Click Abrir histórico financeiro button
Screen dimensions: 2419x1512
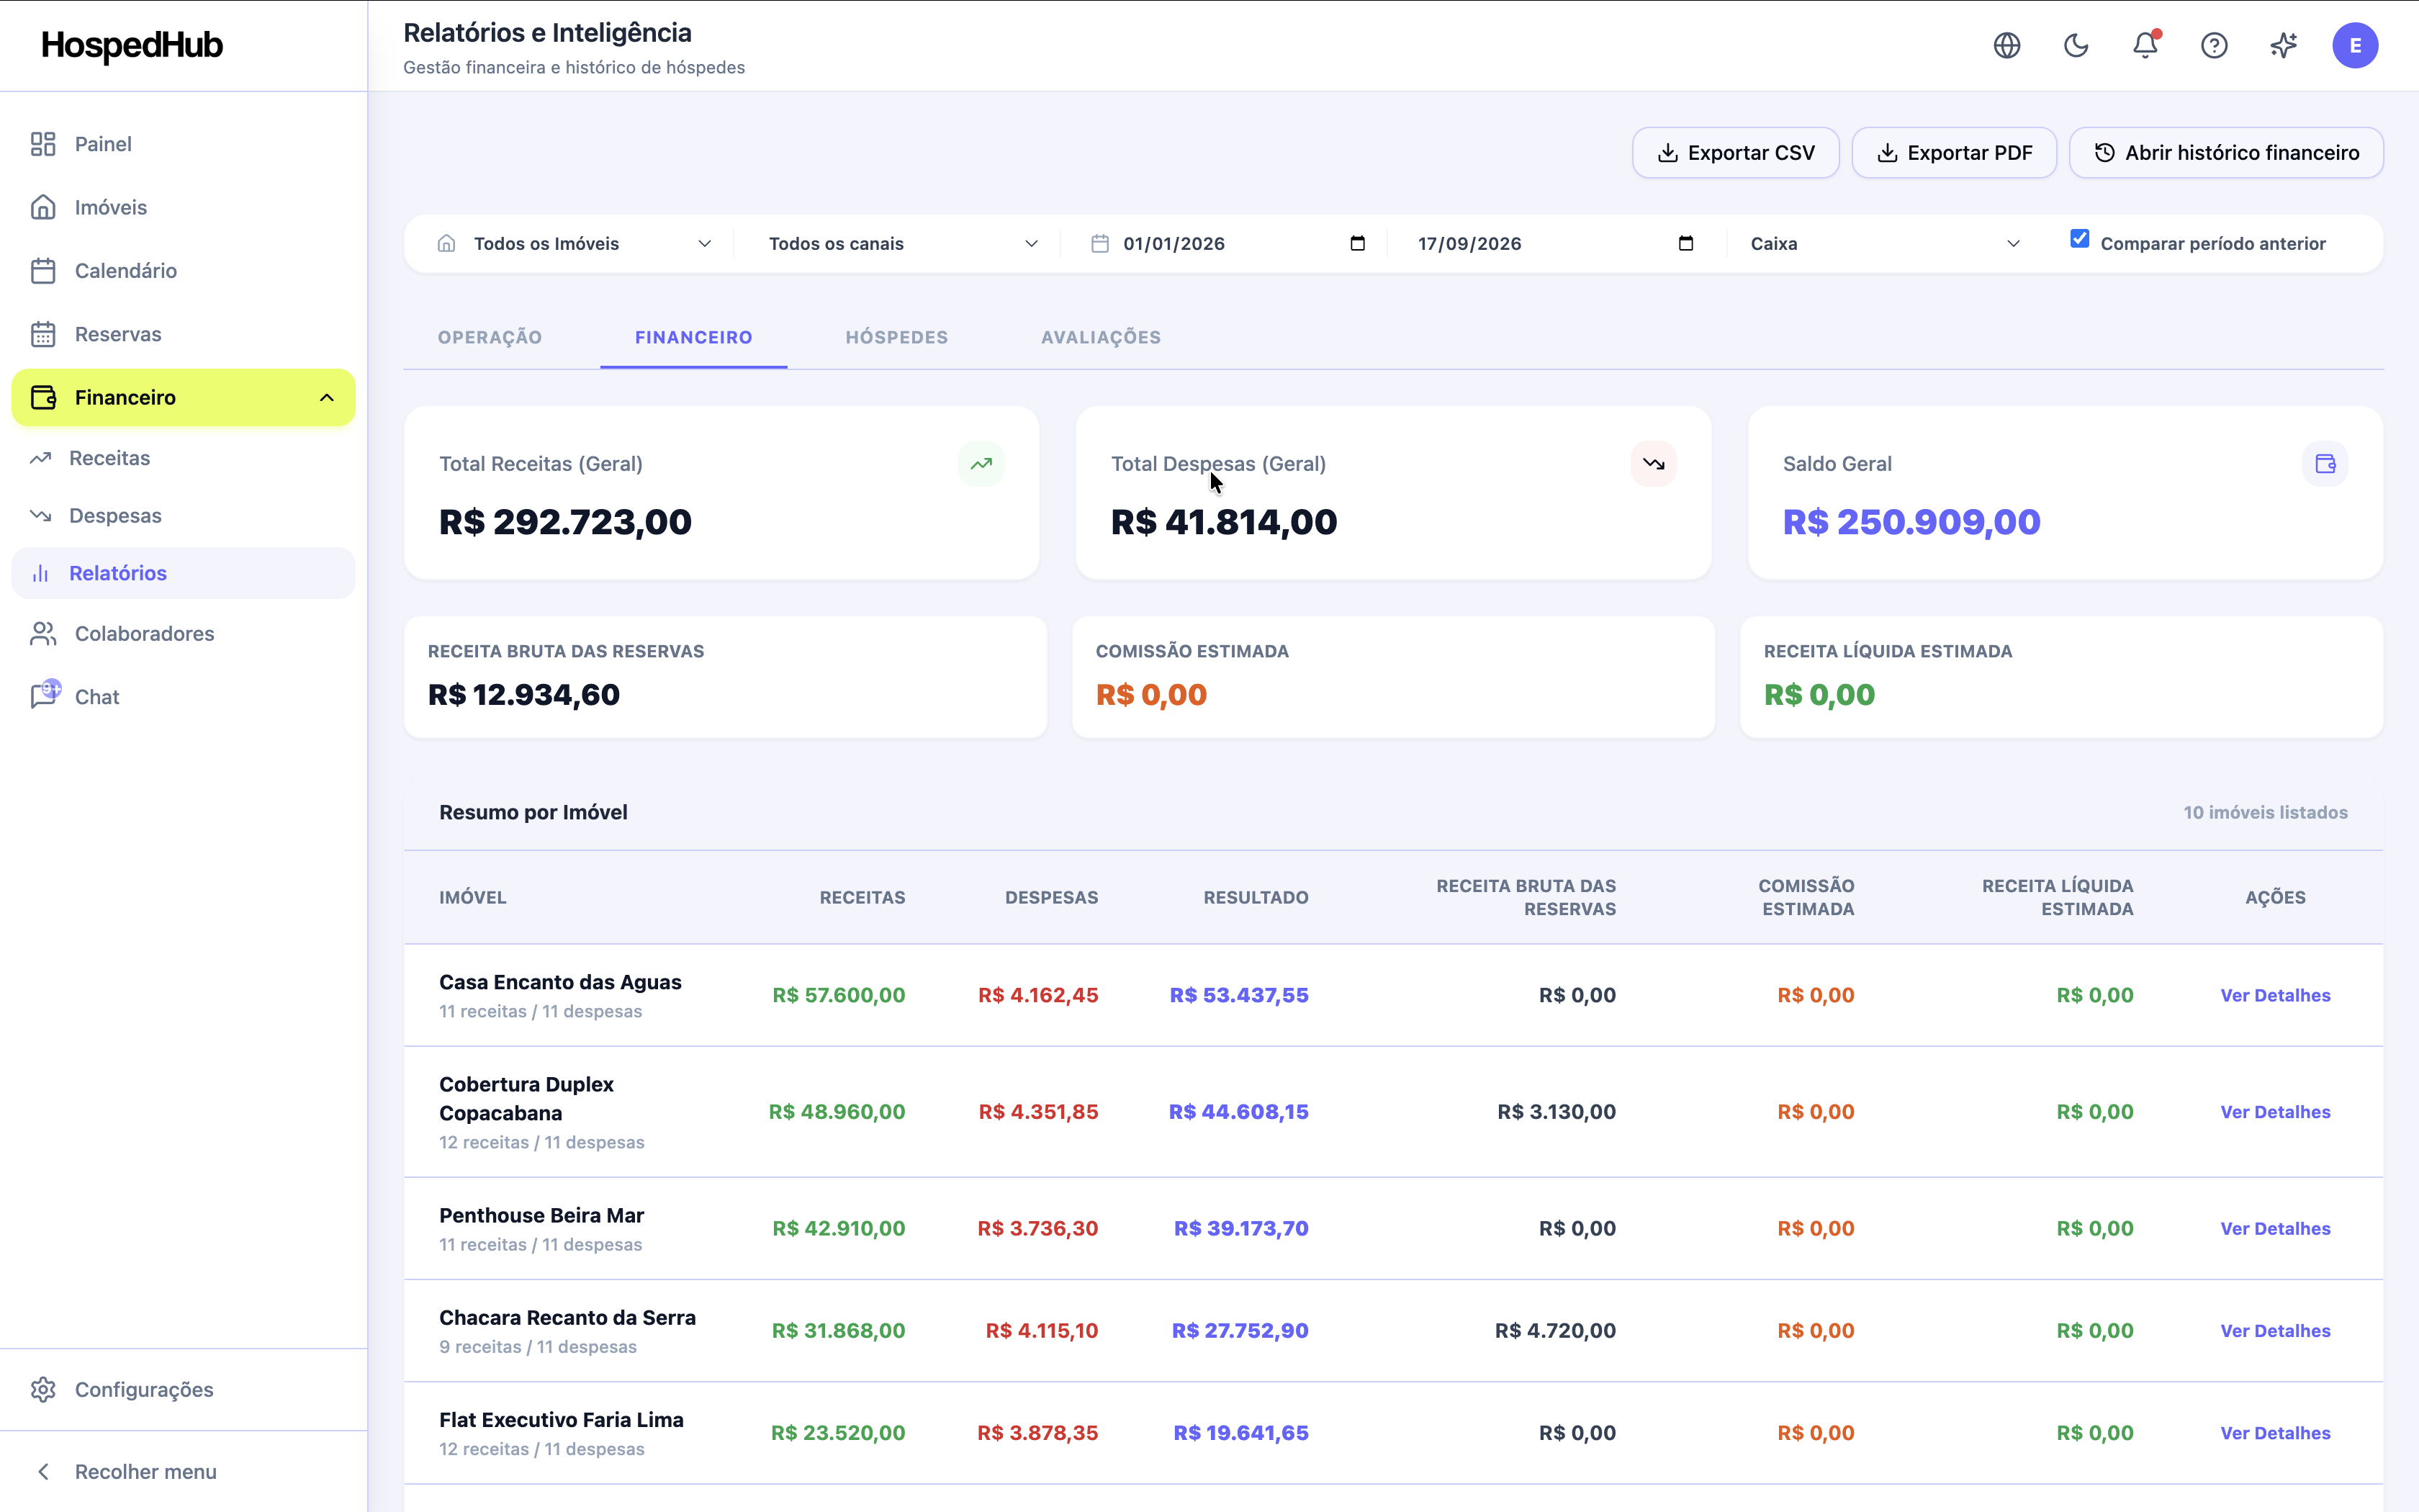(x=2226, y=153)
